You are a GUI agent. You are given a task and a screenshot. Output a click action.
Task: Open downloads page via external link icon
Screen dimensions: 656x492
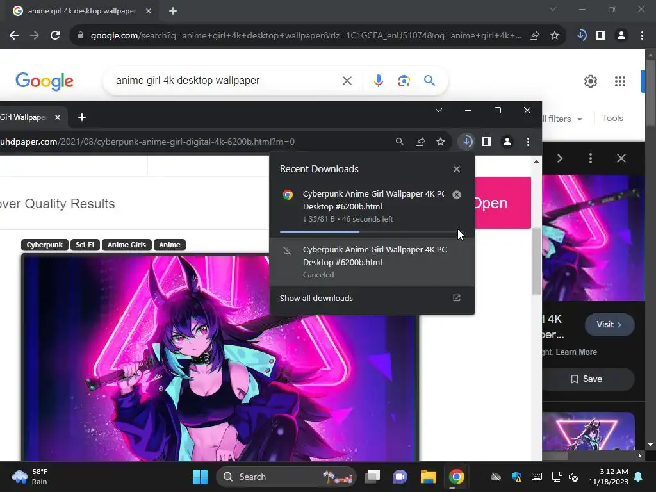pos(456,298)
